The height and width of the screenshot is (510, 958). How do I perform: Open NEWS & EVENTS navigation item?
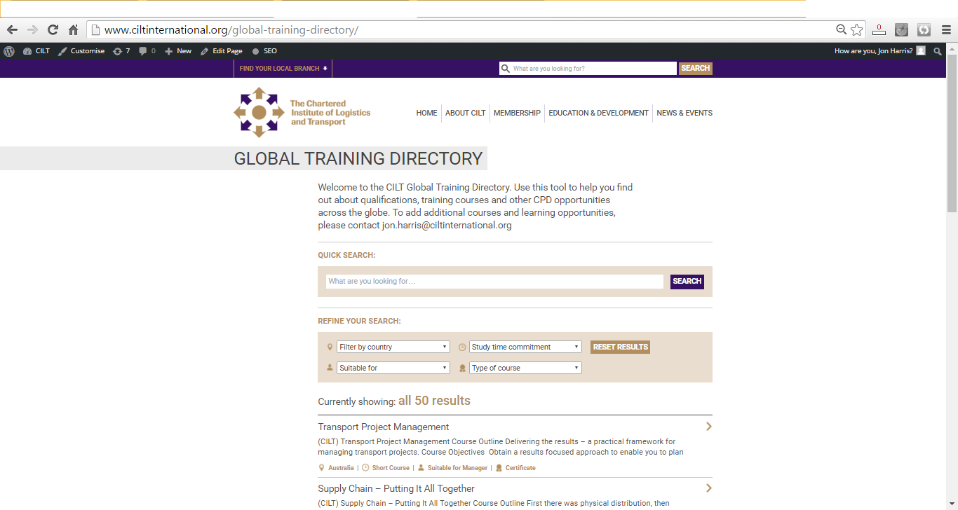[684, 113]
